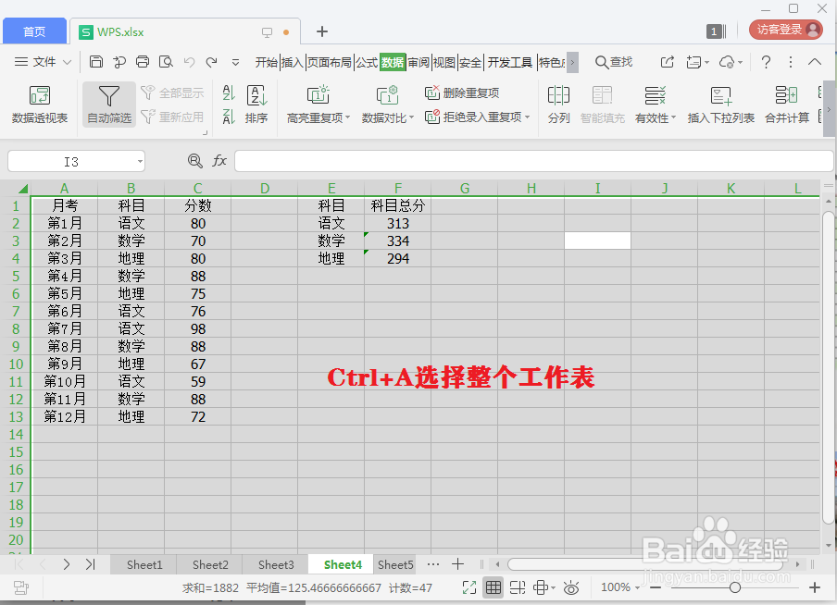Go to the 首页 home tab
The height and width of the screenshot is (605, 837).
coord(34,31)
